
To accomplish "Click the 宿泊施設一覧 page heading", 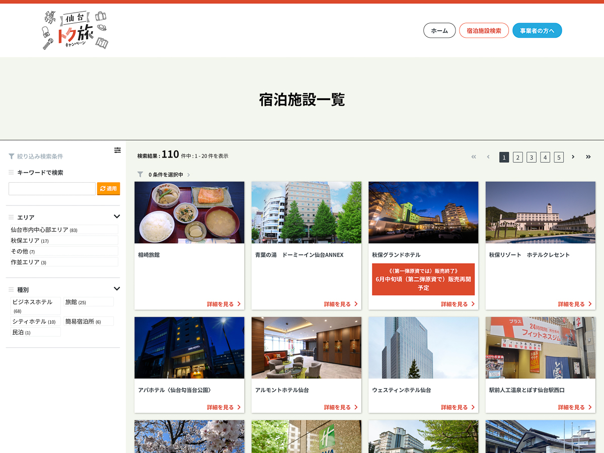I will [302, 100].
